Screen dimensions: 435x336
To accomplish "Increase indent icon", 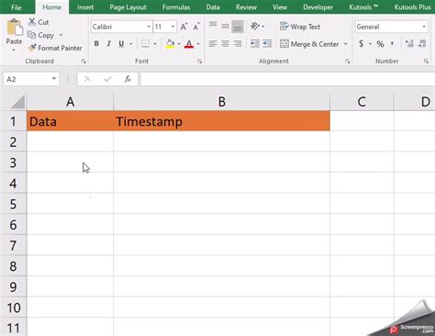I will 267,44.
